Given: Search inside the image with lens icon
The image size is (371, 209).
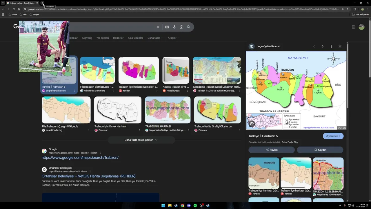Looking at the screenshot, I should (x=252, y=124).
